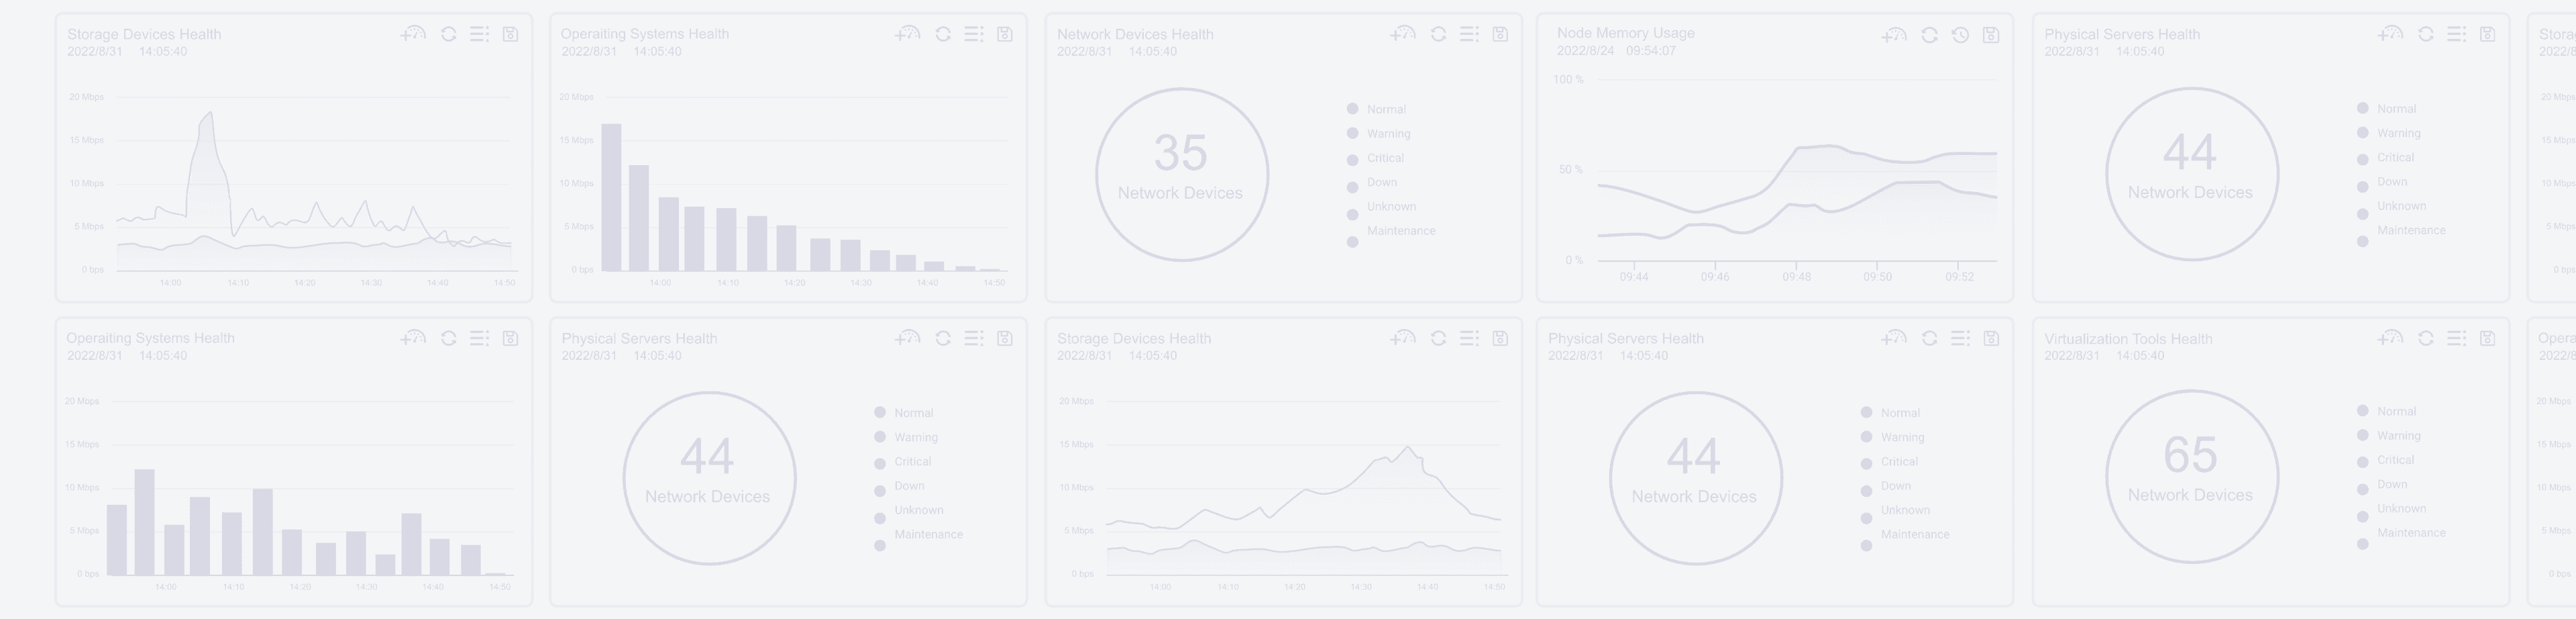Refresh the Node Memory Usage chart
2576x619 pixels.
(x=1929, y=35)
